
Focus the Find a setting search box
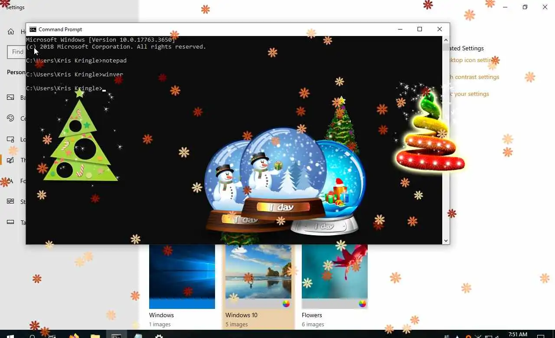(x=16, y=52)
